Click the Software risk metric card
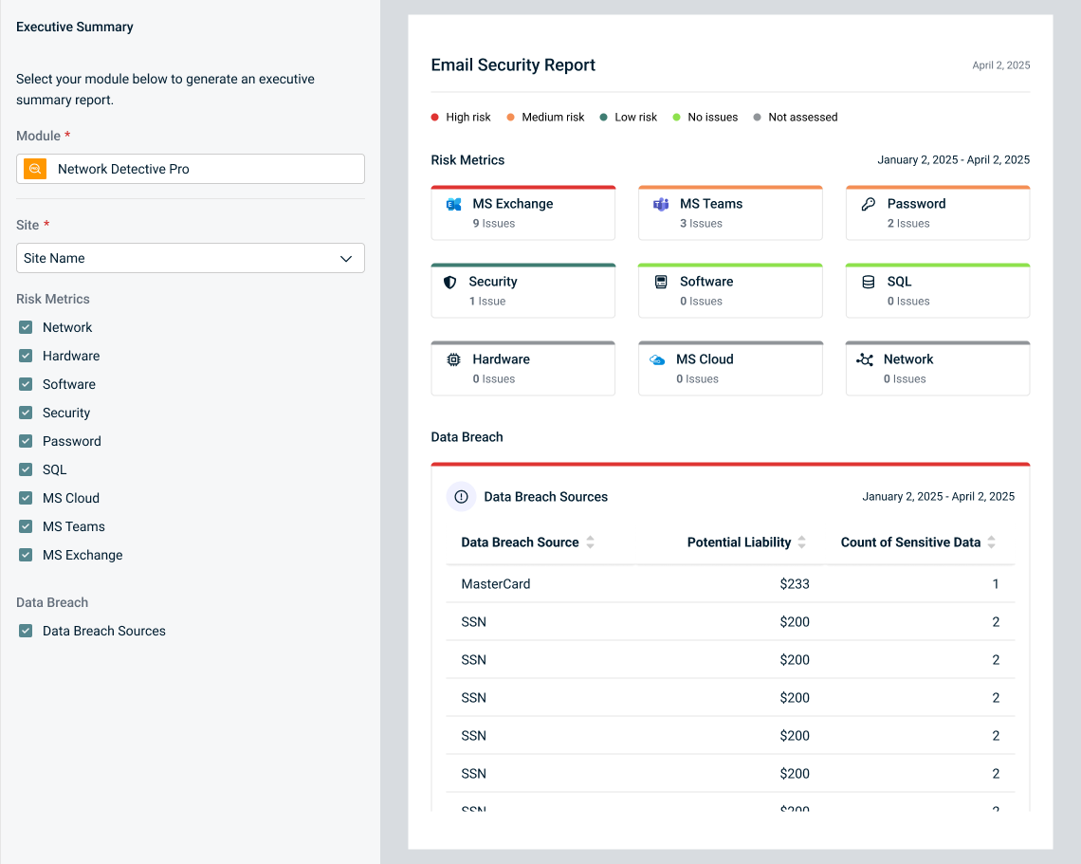This screenshot has height=864, width=1081. pyautogui.click(x=730, y=290)
